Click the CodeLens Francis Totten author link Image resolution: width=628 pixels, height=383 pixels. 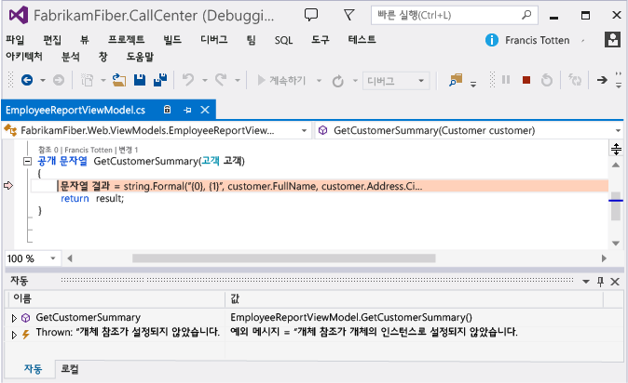pyautogui.click(x=89, y=150)
